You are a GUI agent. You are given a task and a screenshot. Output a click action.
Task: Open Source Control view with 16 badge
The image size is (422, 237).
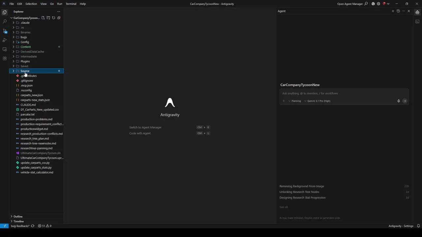point(5,31)
